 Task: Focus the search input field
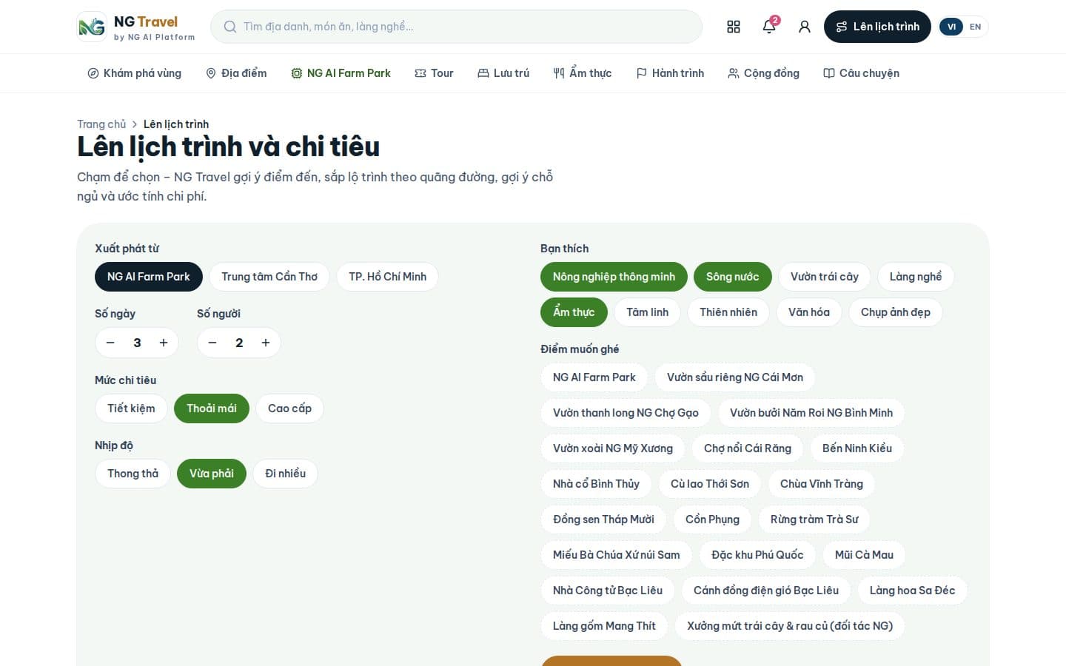pos(456,27)
